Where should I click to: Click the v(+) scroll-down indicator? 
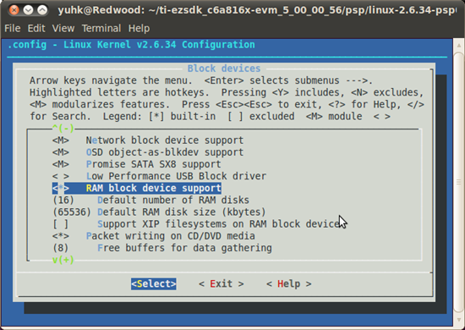click(63, 260)
